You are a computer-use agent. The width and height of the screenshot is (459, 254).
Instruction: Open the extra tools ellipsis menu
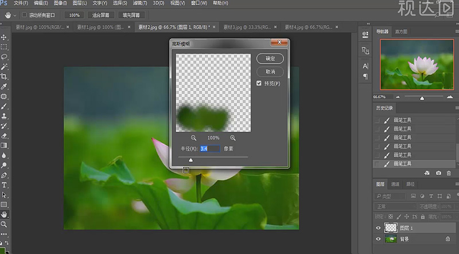tap(4, 234)
